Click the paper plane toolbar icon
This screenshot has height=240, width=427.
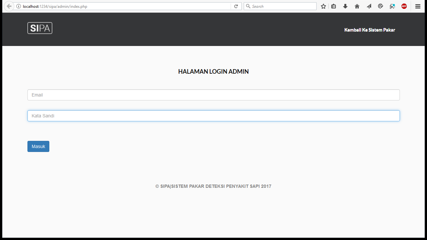[369, 6]
